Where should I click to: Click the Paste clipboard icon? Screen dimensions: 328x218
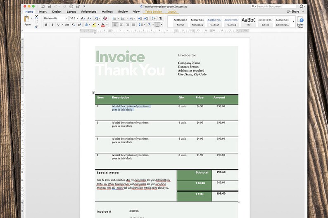[27, 19]
